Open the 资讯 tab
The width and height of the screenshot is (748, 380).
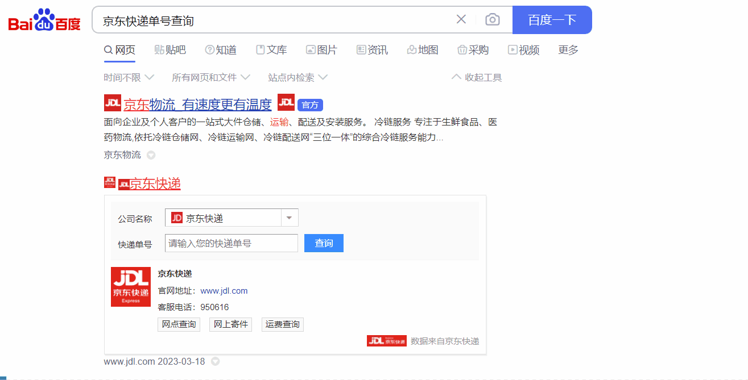(372, 50)
